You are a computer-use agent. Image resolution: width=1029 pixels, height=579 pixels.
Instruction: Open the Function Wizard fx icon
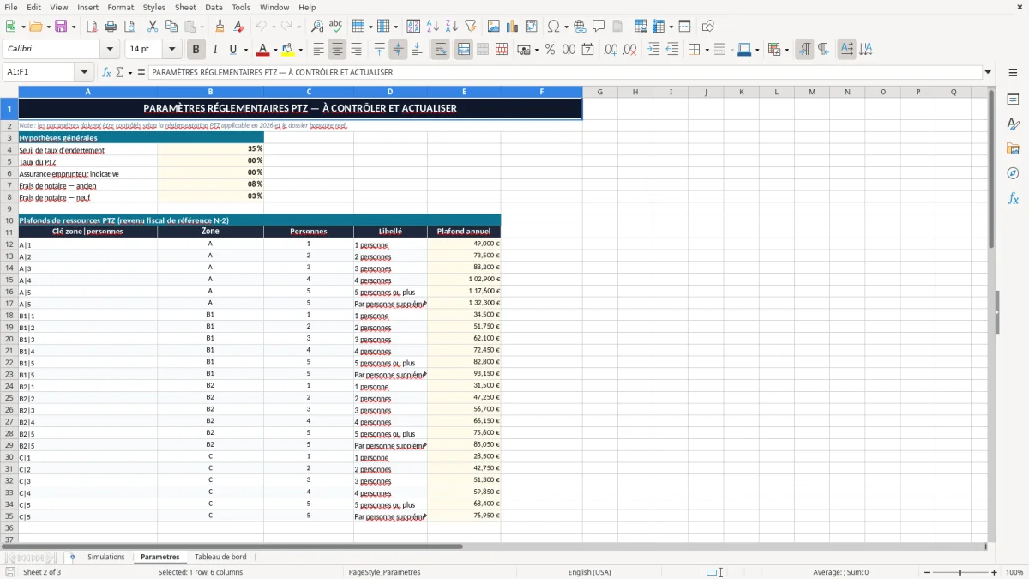107,73
